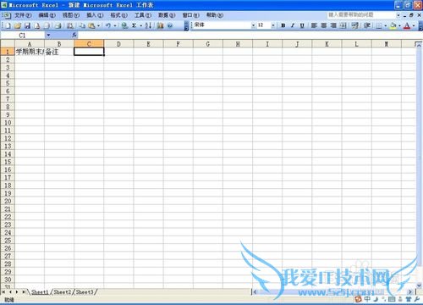Switch to the Sheet3 tab
Screen dimensions: 423x305
coord(85,292)
